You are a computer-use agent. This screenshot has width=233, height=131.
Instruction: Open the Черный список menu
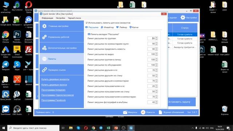(74, 18)
